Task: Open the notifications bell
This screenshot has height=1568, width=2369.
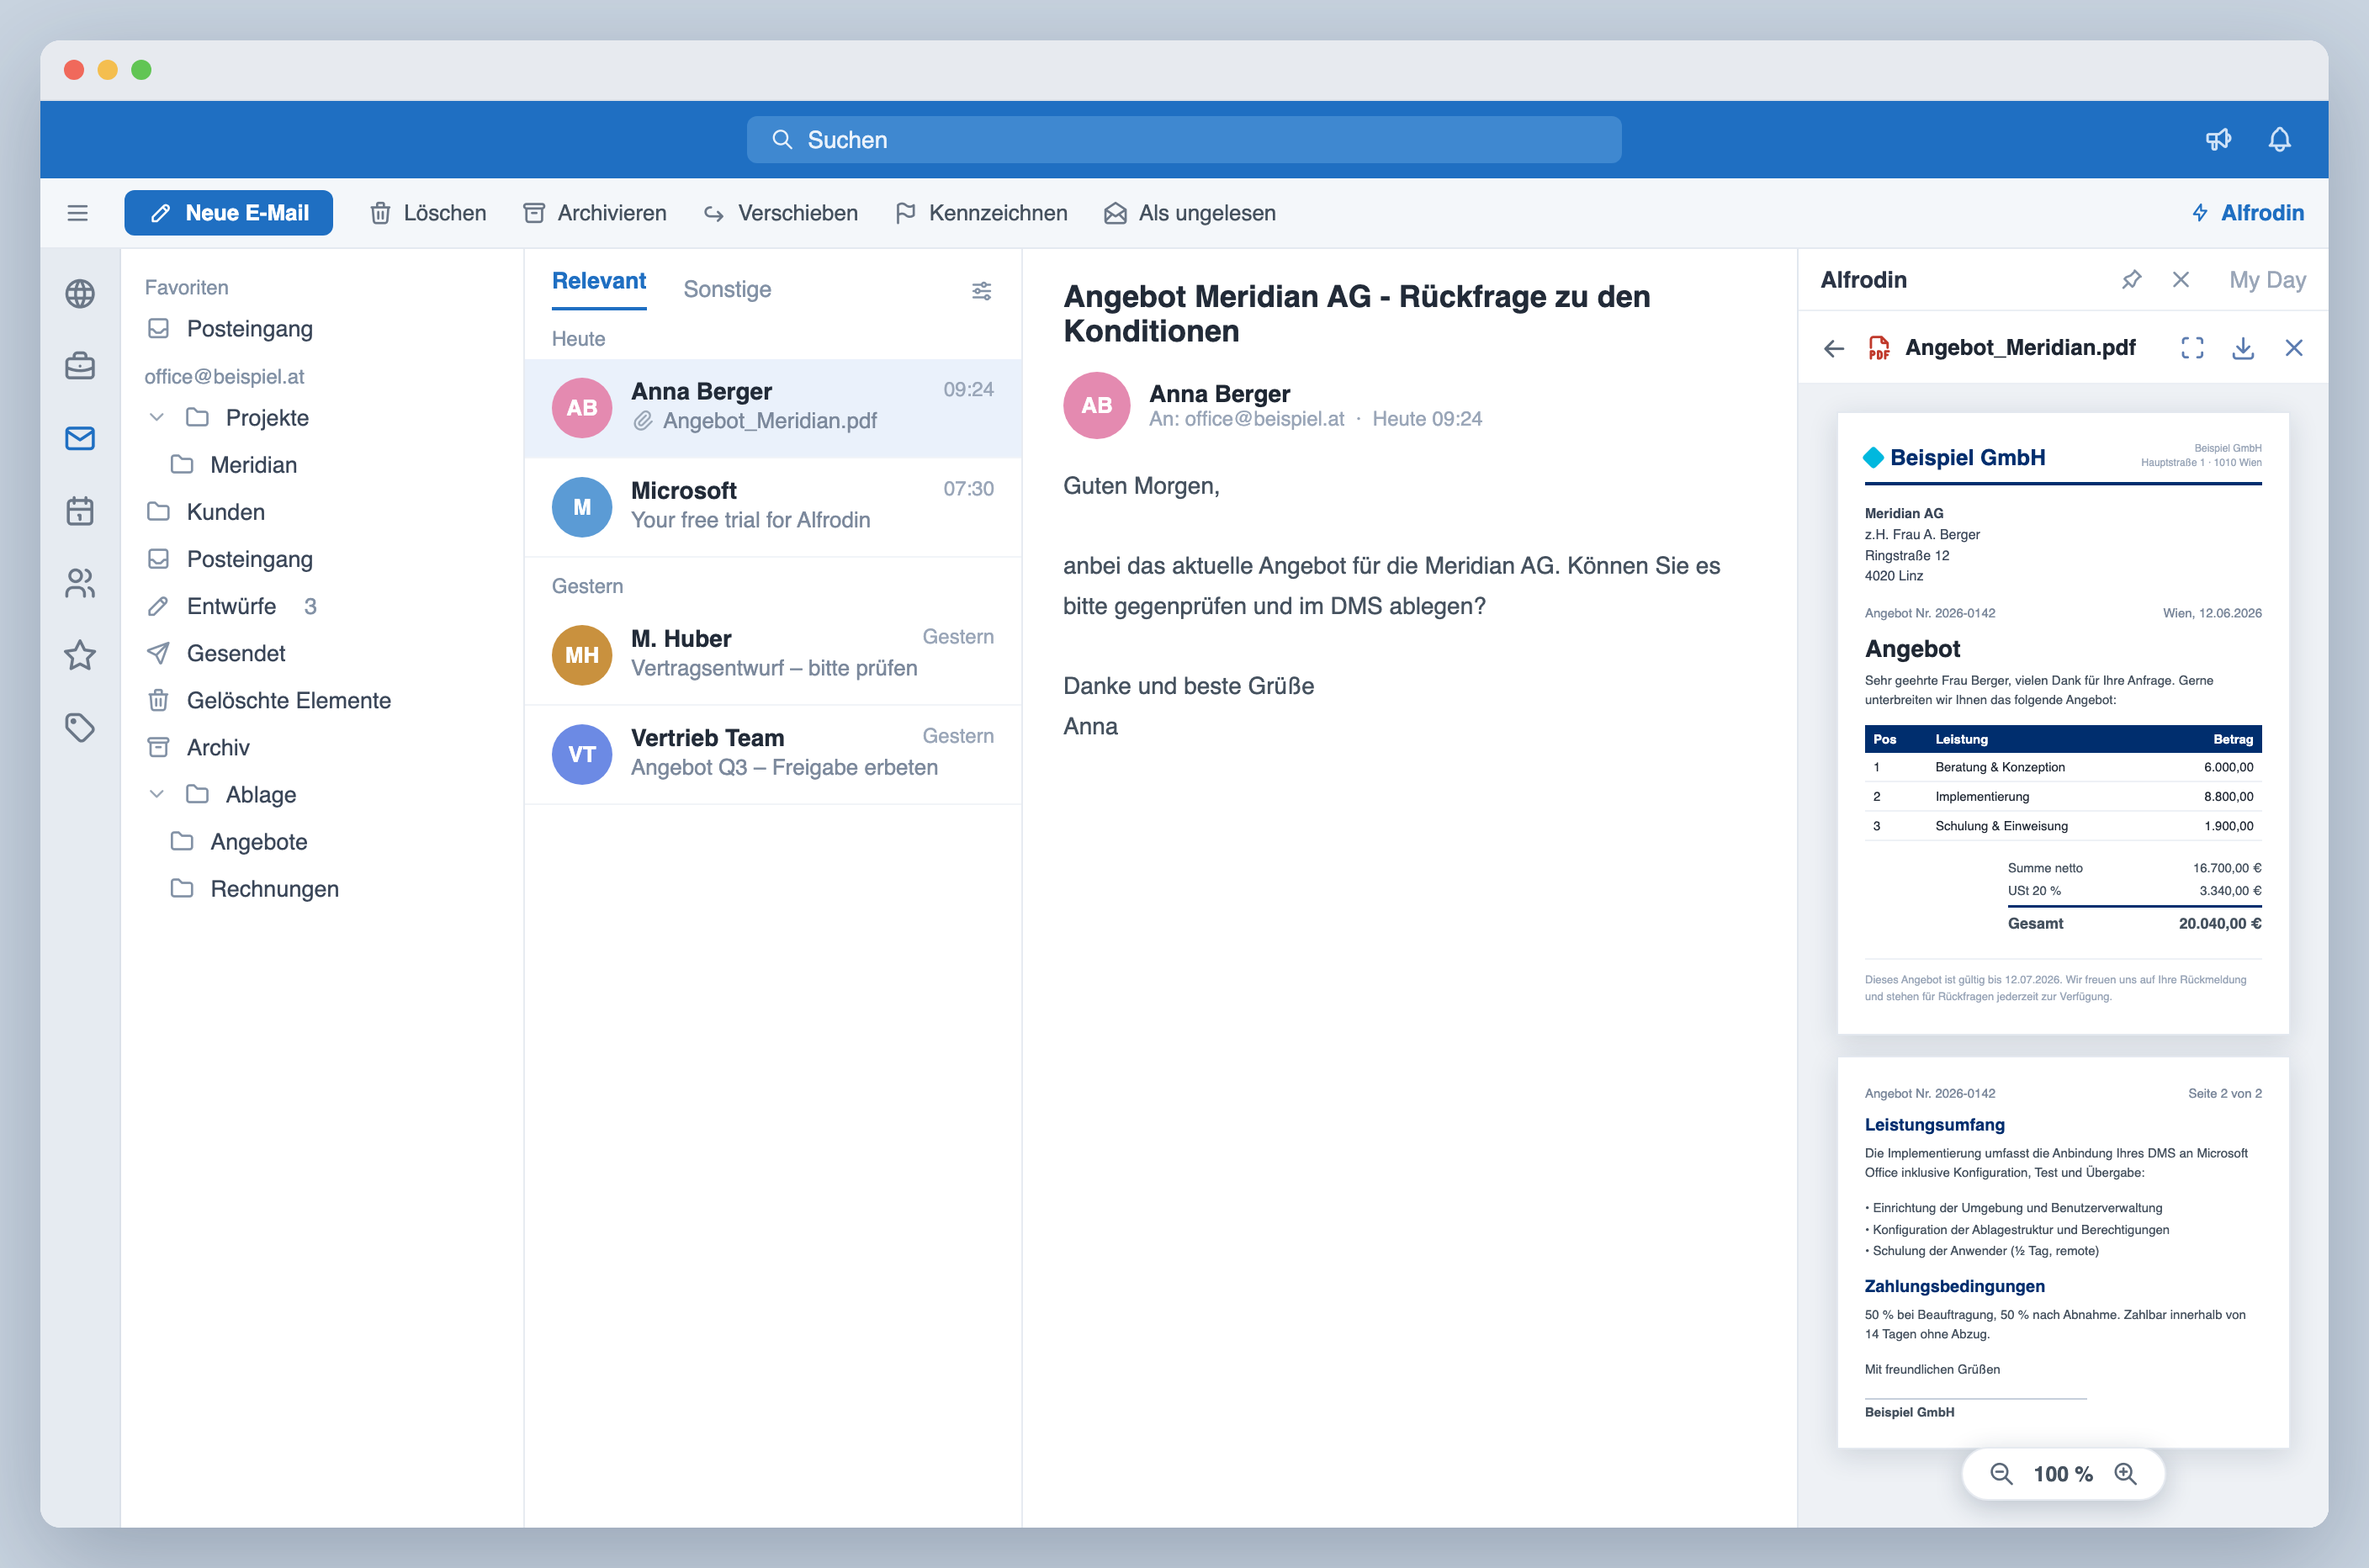Action: (x=2279, y=139)
